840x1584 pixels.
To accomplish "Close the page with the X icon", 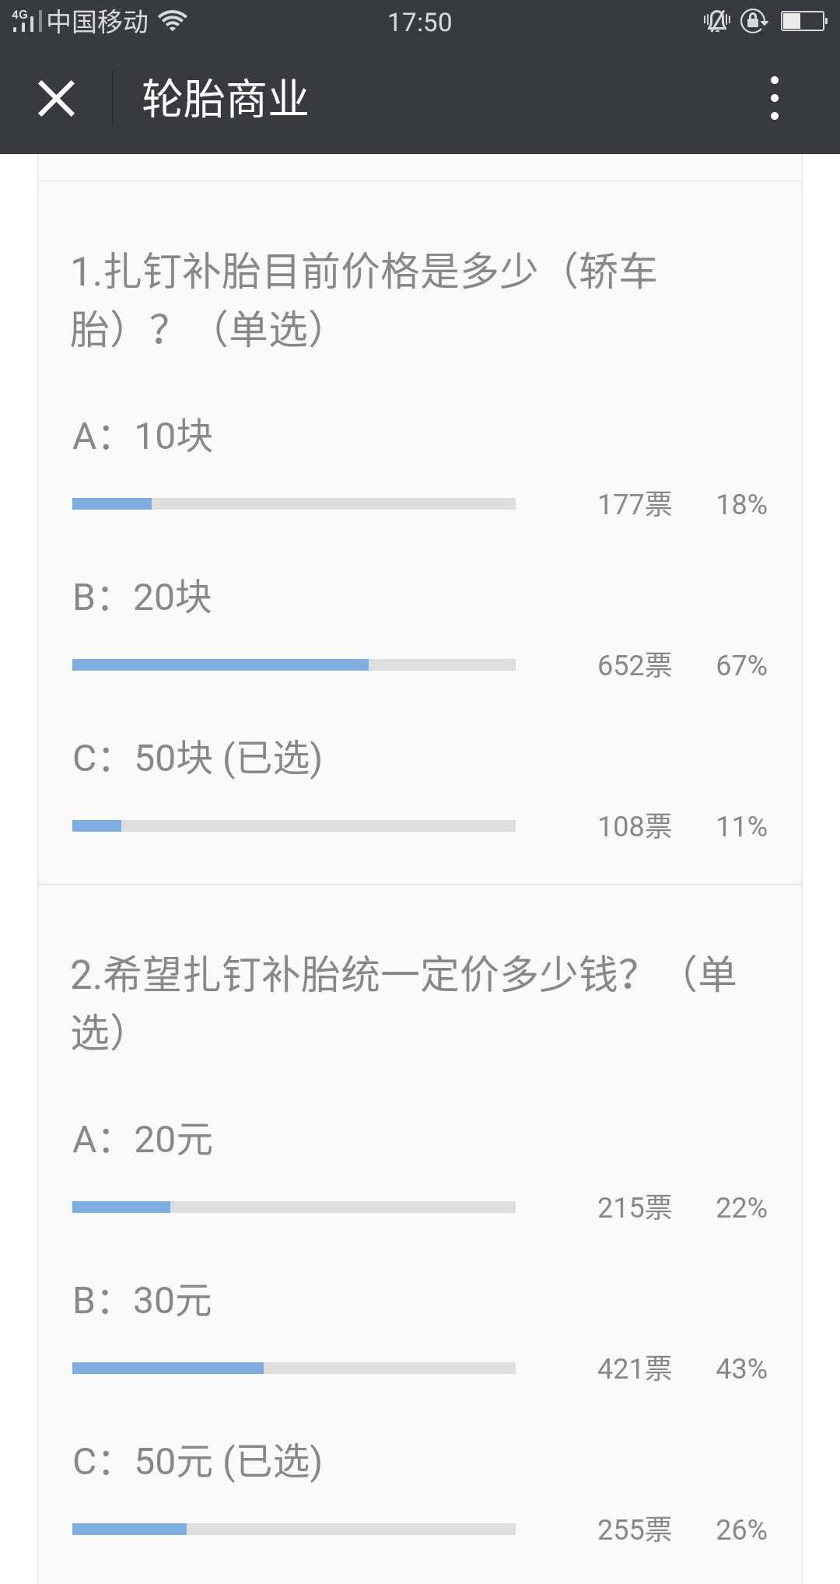I will click(56, 99).
